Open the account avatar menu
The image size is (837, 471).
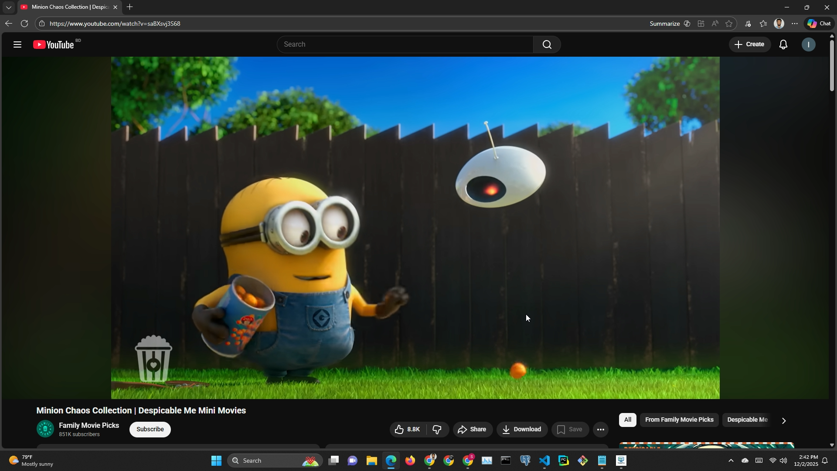pyautogui.click(x=808, y=44)
